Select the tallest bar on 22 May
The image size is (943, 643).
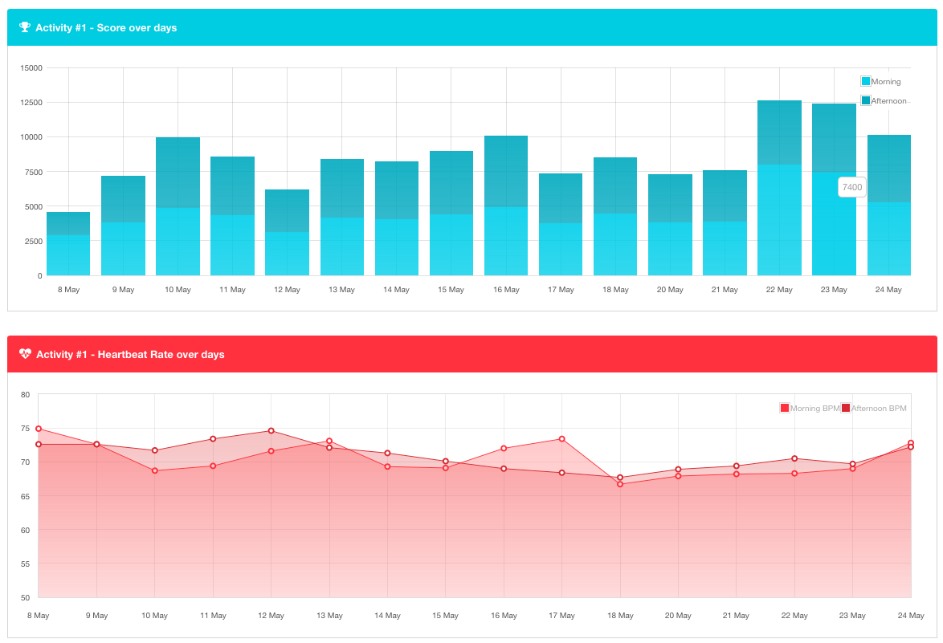pos(778,185)
